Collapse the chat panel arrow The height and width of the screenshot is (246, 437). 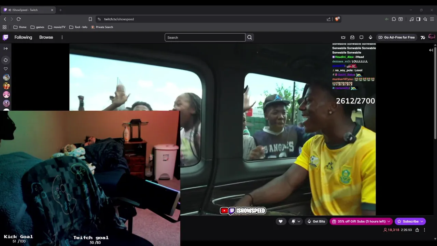coord(431,50)
